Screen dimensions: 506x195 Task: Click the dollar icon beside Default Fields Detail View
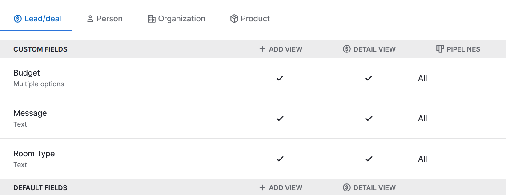point(346,187)
